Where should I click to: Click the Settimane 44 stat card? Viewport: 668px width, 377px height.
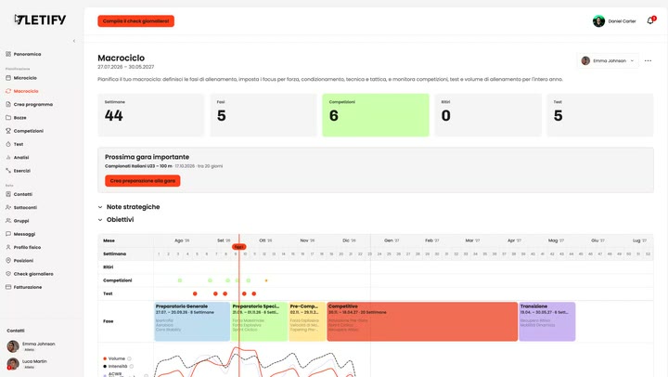(x=151, y=115)
